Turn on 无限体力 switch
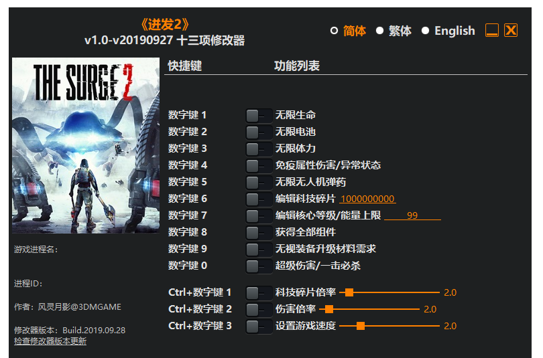 pos(259,149)
